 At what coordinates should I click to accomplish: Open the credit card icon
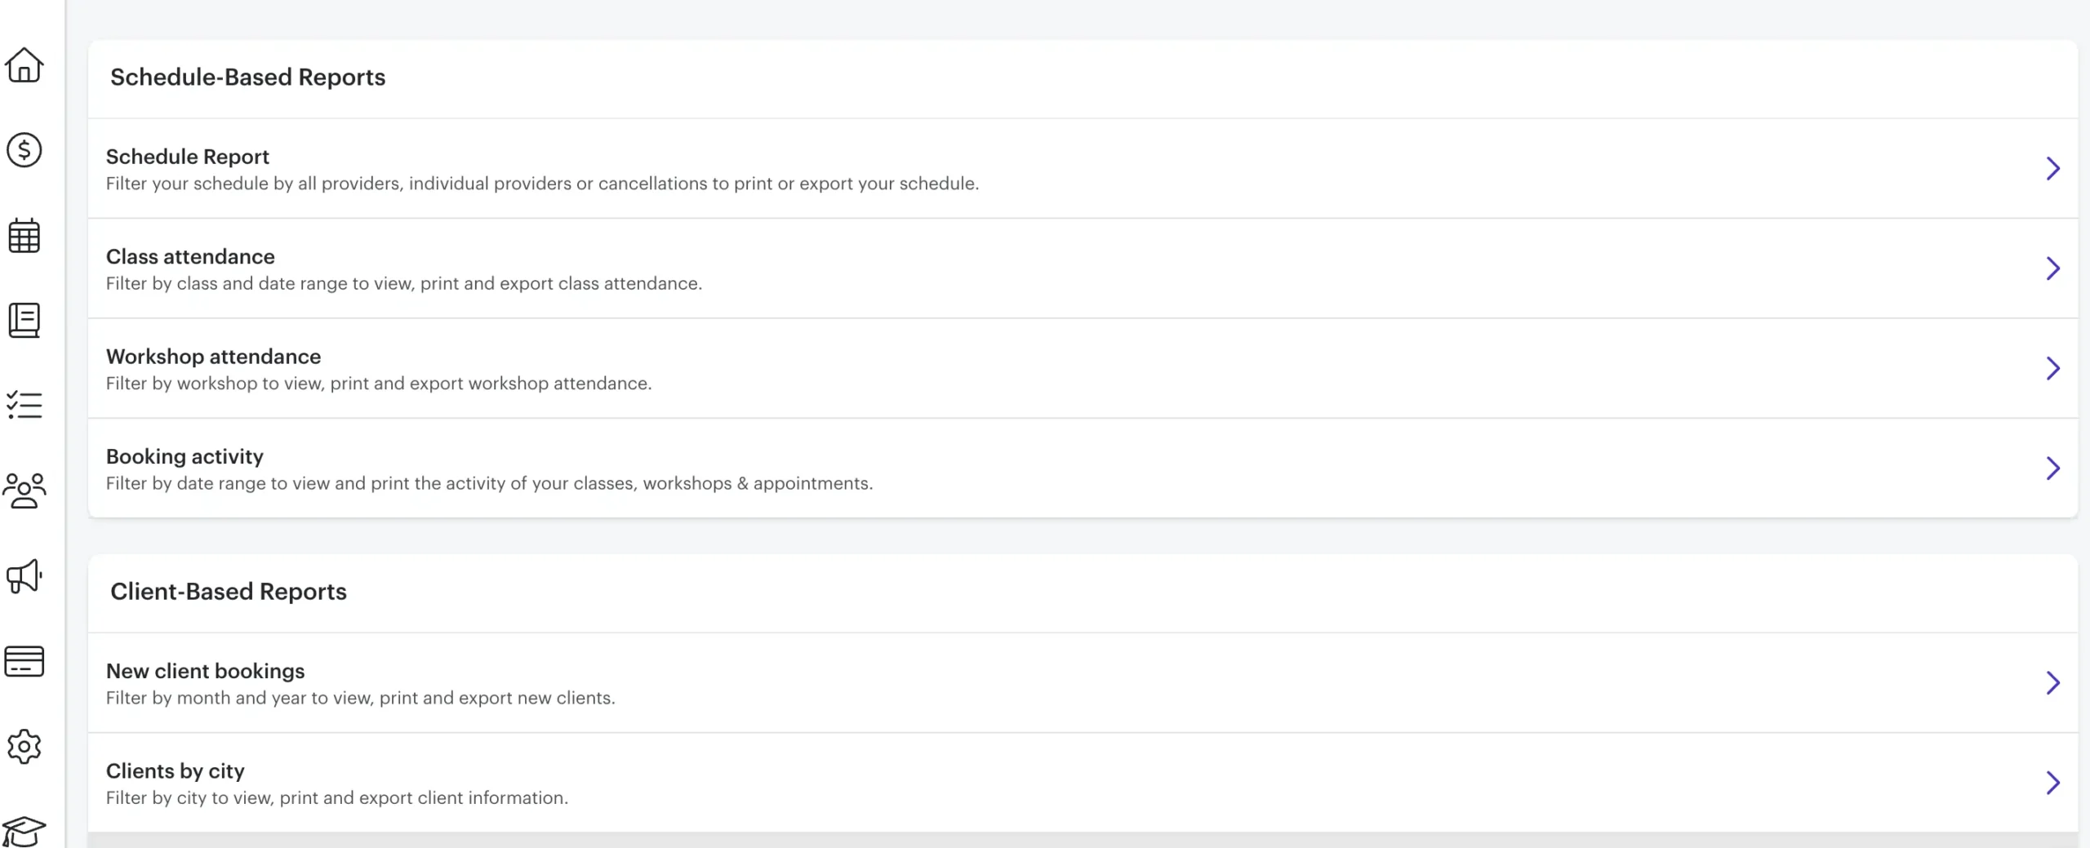[x=24, y=661]
